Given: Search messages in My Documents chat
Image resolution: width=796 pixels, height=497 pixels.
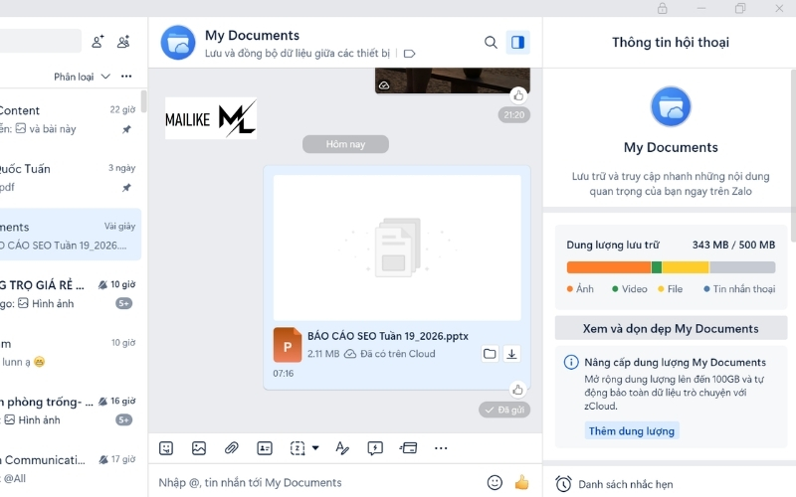Looking at the screenshot, I should point(491,42).
